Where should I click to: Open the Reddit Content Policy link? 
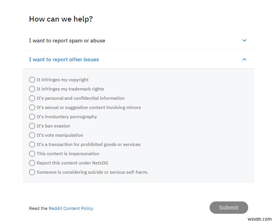71,208
